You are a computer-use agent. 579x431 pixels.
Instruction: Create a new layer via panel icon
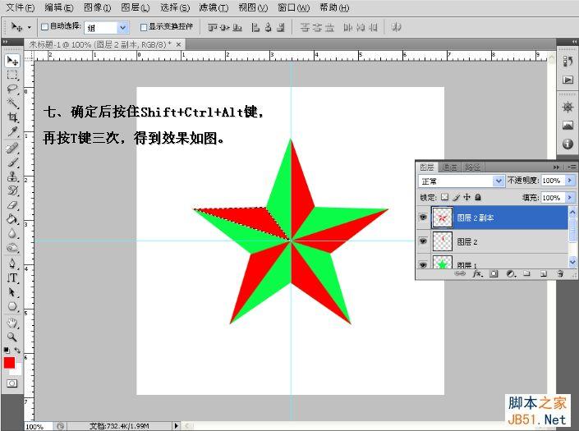pos(543,273)
